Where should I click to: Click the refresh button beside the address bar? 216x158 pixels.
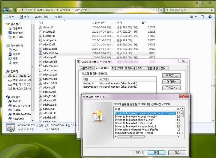tap(161, 10)
